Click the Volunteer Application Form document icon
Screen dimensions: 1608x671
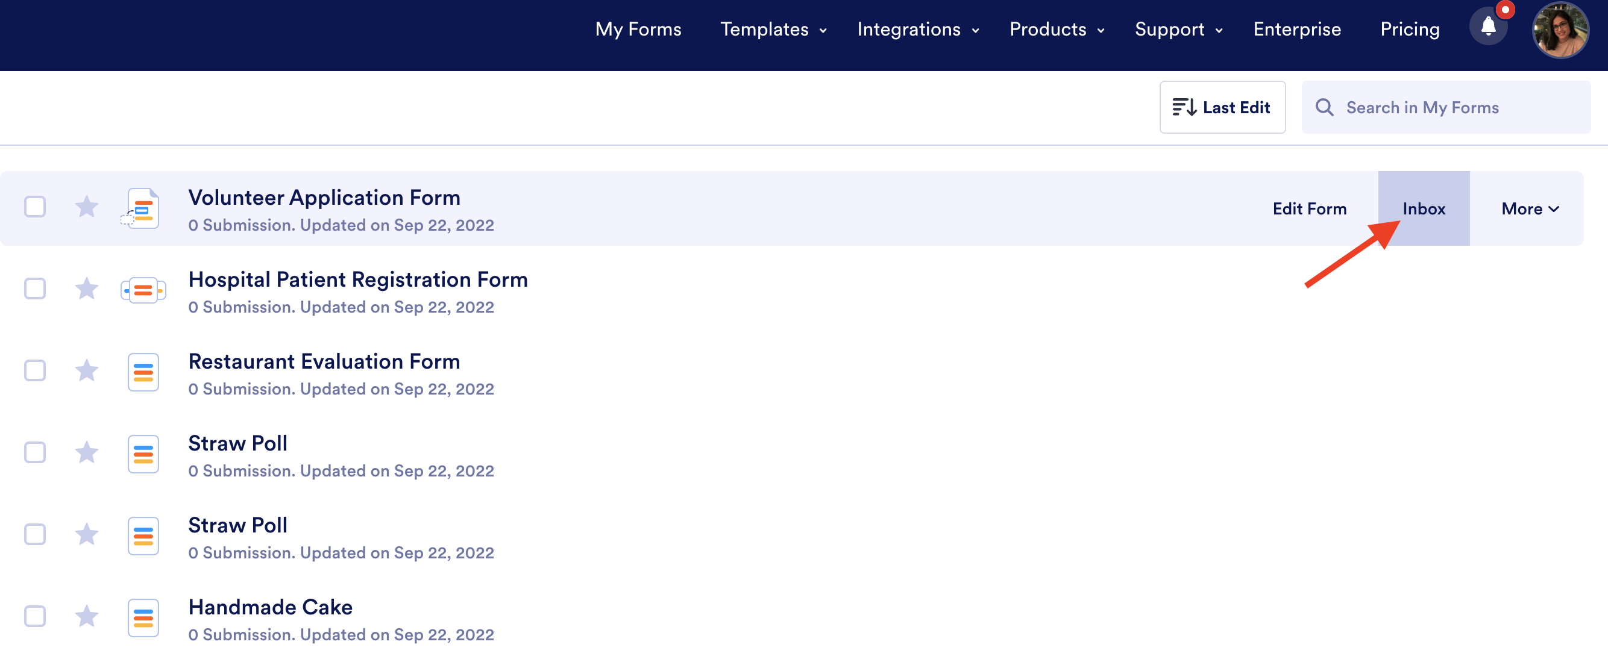click(x=143, y=208)
